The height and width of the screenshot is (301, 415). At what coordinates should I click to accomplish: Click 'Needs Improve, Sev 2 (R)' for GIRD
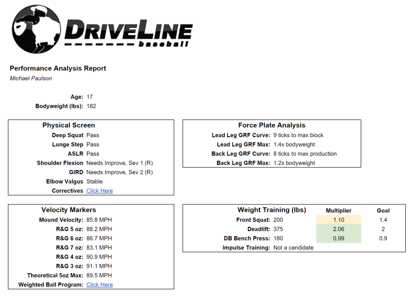pos(120,172)
